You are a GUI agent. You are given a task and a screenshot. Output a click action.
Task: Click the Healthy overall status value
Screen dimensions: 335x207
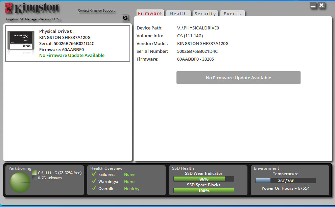tap(131, 189)
